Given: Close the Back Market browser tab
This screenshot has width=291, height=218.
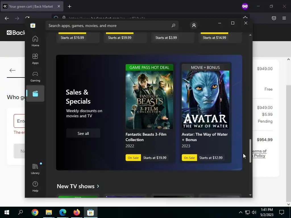Looking at the screenshot, I should click(x=59, y=6).
